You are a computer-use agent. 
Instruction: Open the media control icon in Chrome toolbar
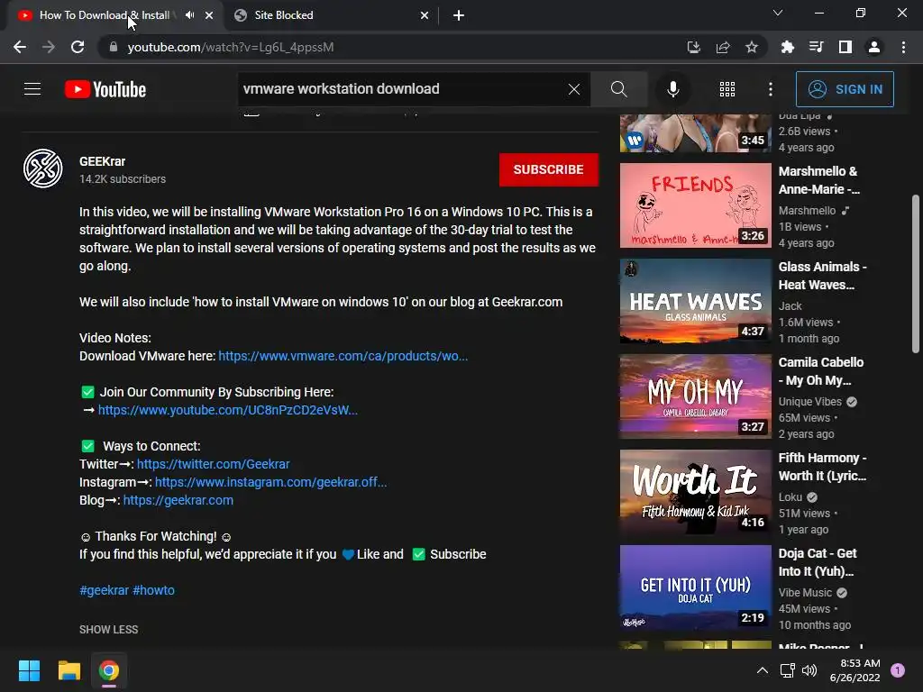[x=816, y=47]
